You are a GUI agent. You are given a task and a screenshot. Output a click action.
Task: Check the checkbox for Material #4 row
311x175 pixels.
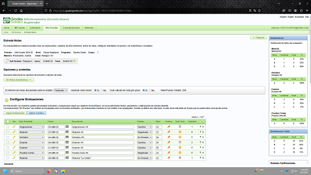(x=8, y=132)
